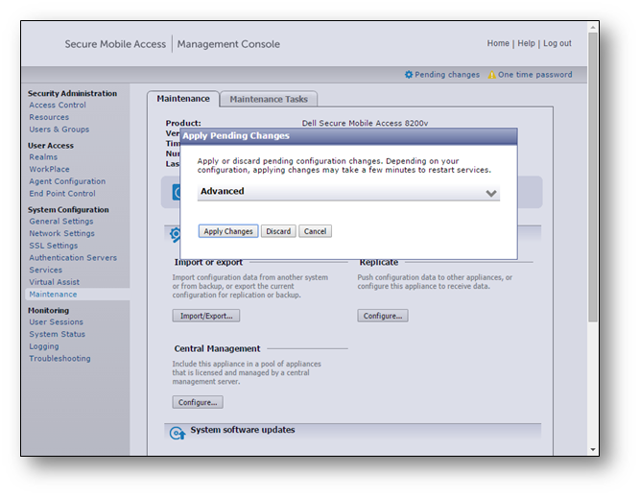Select the Maintenance tab
Screen dimensions: 640x497
point(182,99)
